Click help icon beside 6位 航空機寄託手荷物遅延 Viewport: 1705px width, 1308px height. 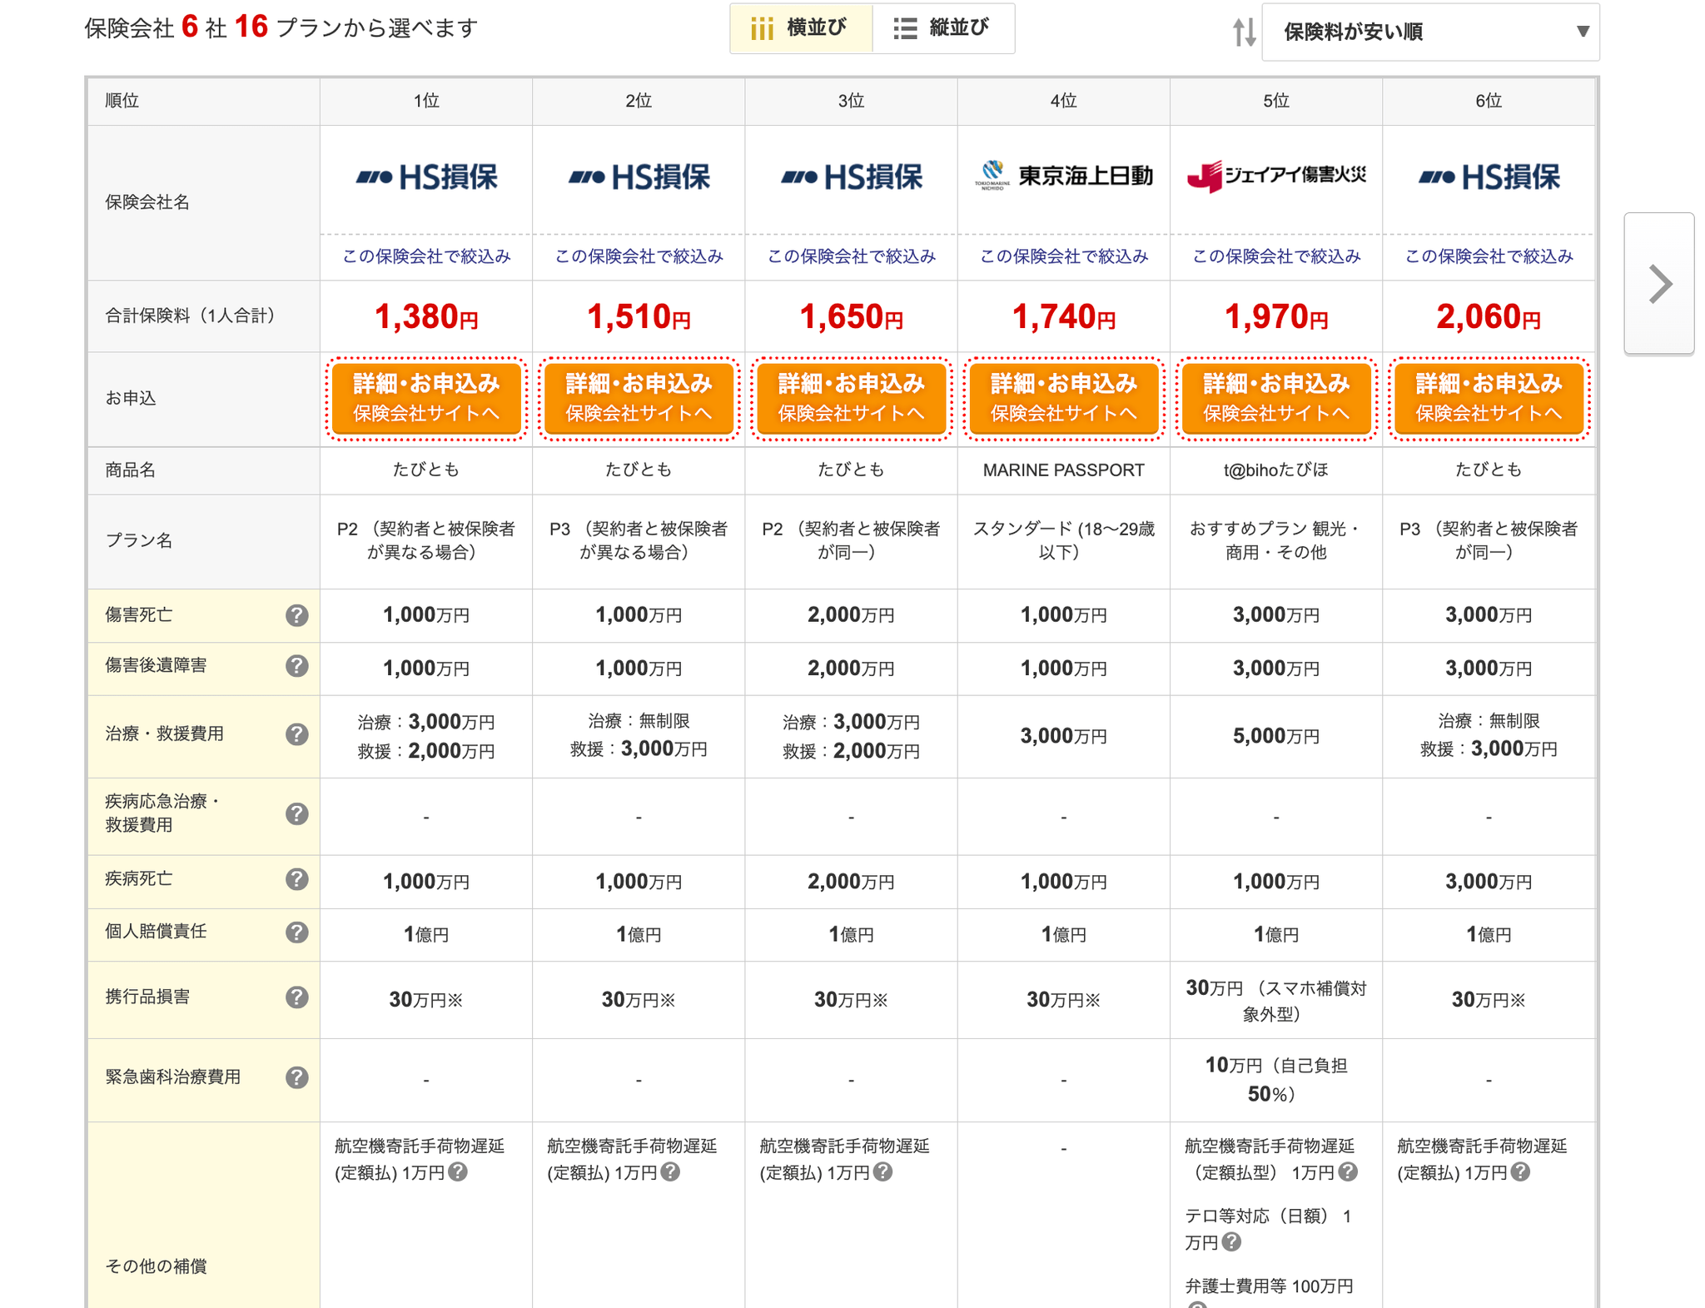(1520, 1172)
